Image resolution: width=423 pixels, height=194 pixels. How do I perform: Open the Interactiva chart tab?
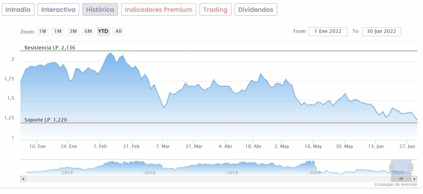point(58,10)
